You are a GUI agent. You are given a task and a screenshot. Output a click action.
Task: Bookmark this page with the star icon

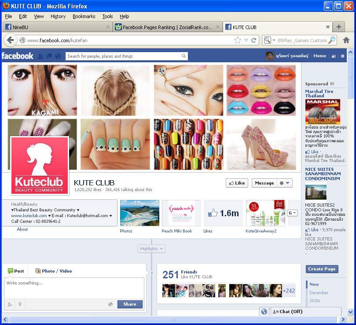[238, 40]
